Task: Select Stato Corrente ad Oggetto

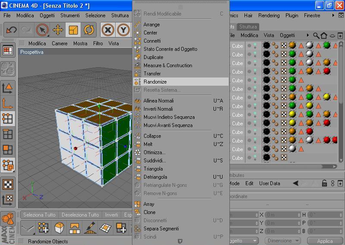Action: 181,49
